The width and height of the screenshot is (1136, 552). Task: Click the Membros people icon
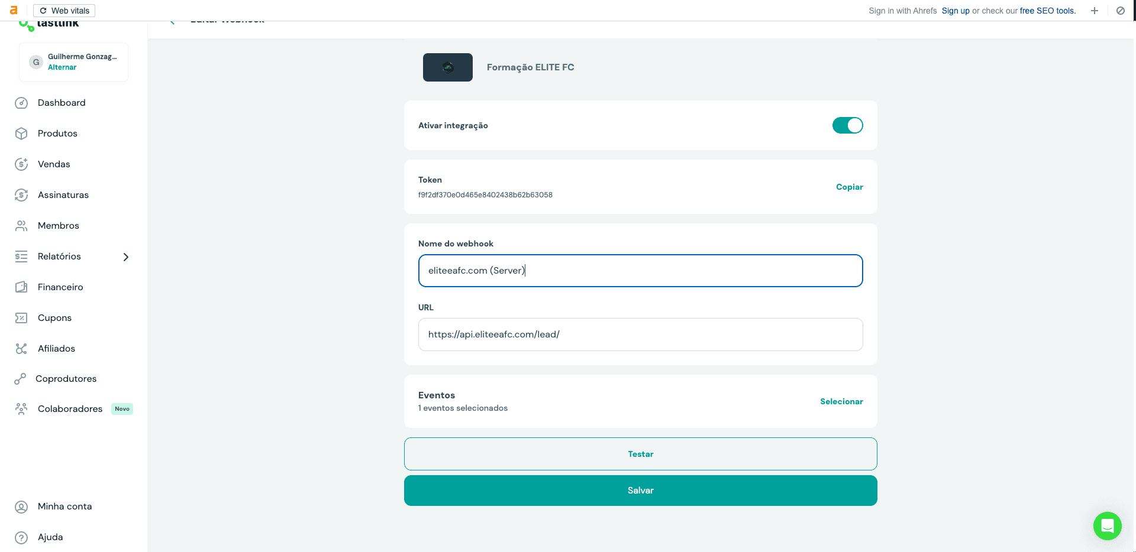(x=21, y=226)
